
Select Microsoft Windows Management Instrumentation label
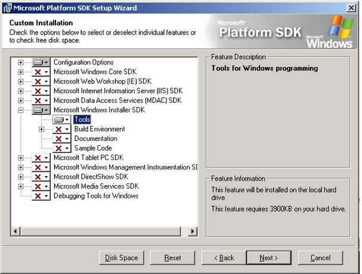125,167
